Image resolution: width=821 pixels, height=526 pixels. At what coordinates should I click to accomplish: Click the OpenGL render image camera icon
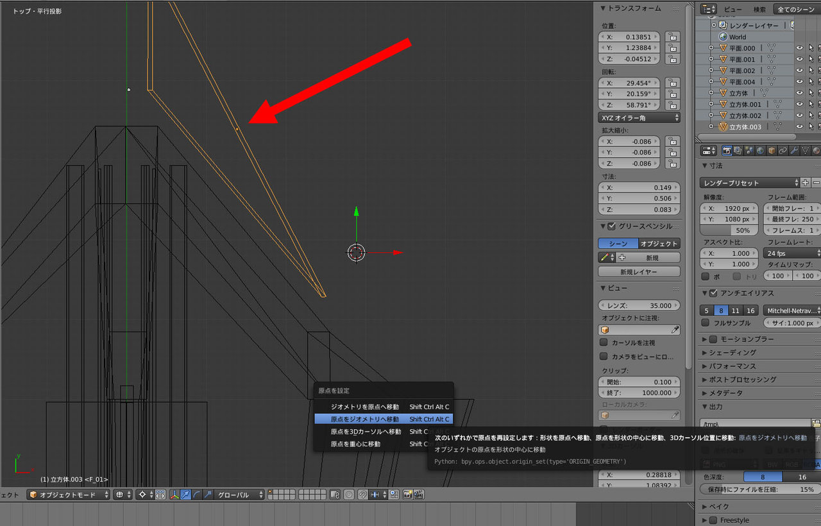[407, 495]
